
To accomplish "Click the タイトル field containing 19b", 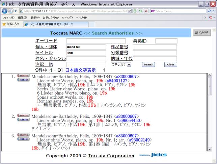I will click(x=86, y=53).
